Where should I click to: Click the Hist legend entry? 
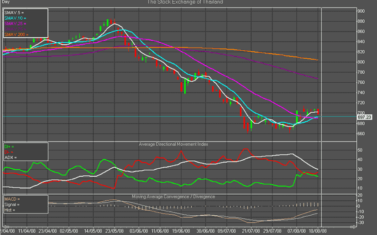click(x=9, y=210)
